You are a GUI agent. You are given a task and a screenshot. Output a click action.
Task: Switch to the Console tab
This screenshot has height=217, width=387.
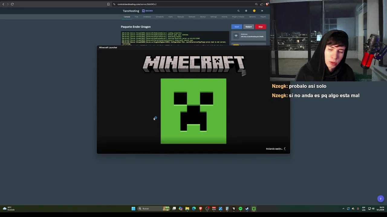[x=127, y=17]
